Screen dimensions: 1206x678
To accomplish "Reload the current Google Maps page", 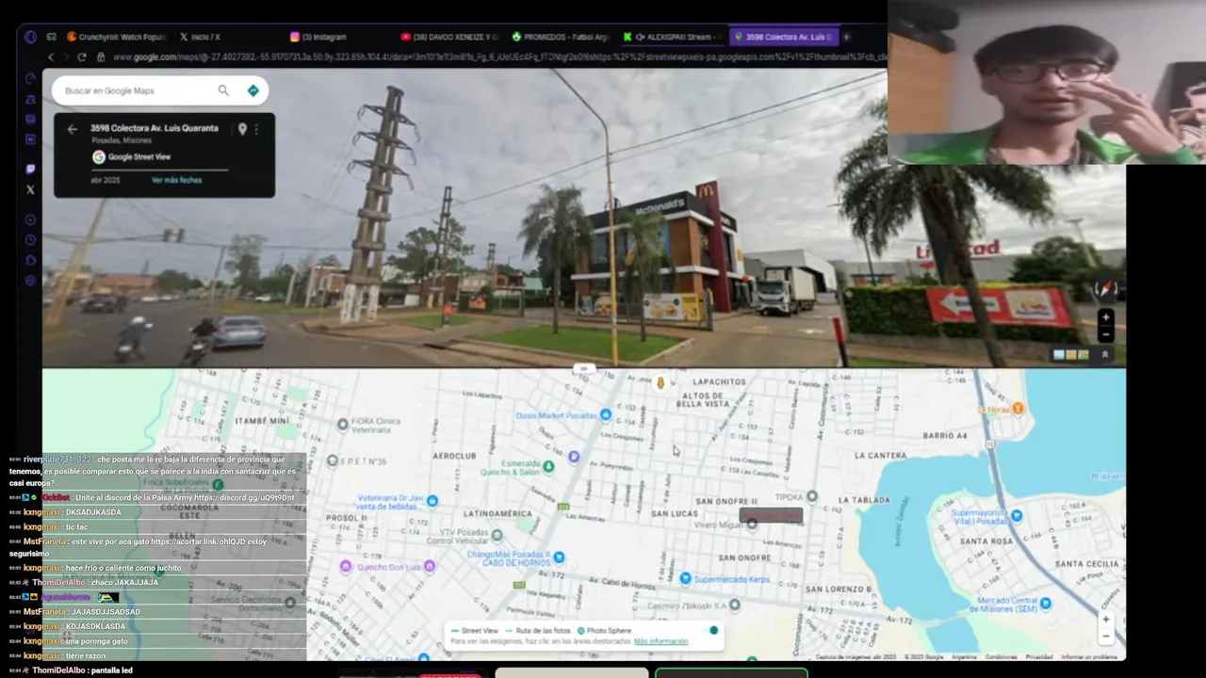I will coord(82,57).
